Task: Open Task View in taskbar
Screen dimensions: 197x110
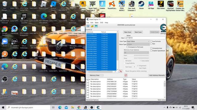Action: coord(53,107)
